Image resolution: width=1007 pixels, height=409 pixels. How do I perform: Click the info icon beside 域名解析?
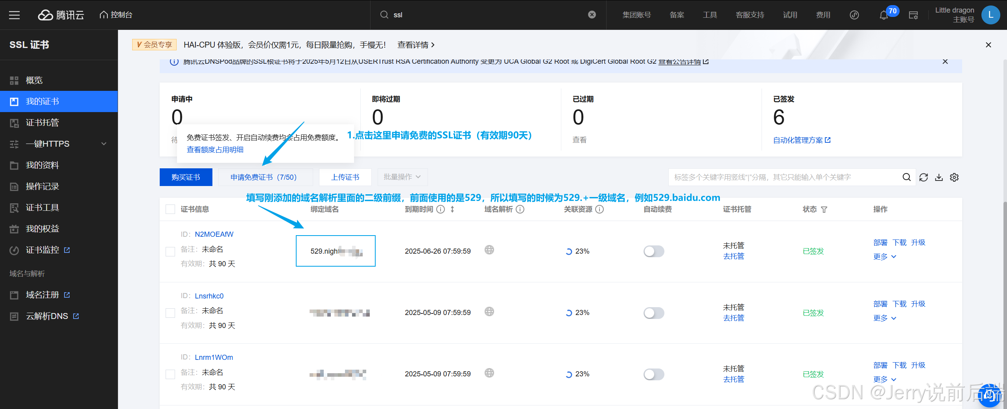tap(520, 209)
